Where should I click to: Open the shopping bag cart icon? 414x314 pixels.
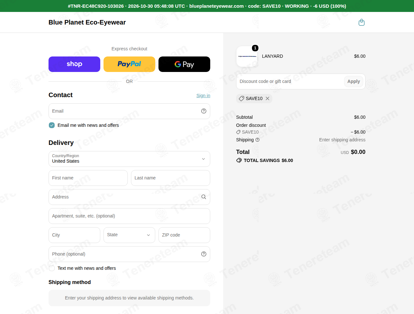click(362, 22)
